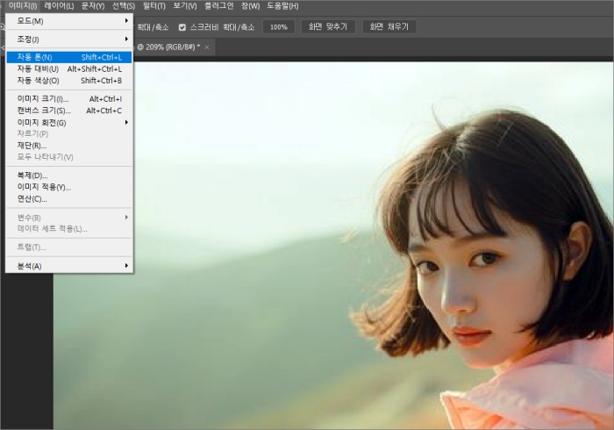614x430 pixels.
Task: Select 연산(C)... menu entry
Action: 69,199
